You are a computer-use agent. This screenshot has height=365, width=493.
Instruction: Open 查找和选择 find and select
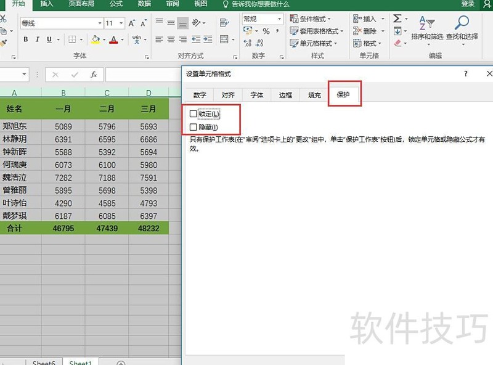point(462,28)
